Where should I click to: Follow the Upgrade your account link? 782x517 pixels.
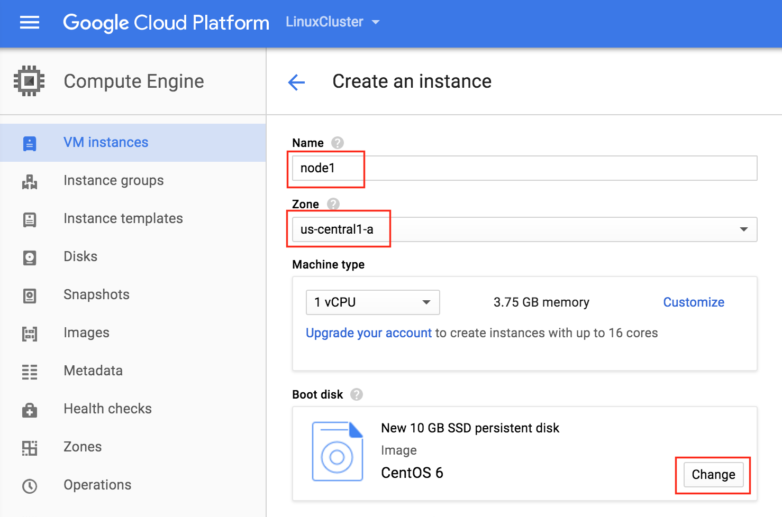point(369,333)
